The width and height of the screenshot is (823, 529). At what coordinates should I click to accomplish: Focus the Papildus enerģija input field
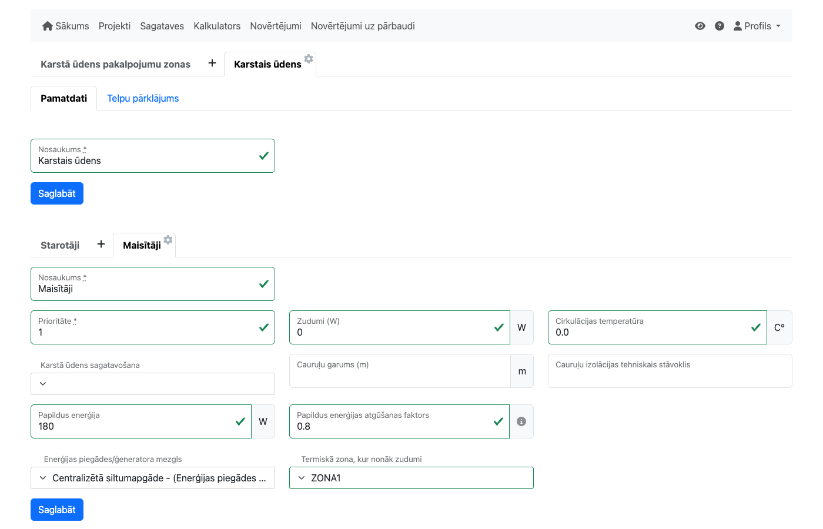tap(135, 426)
